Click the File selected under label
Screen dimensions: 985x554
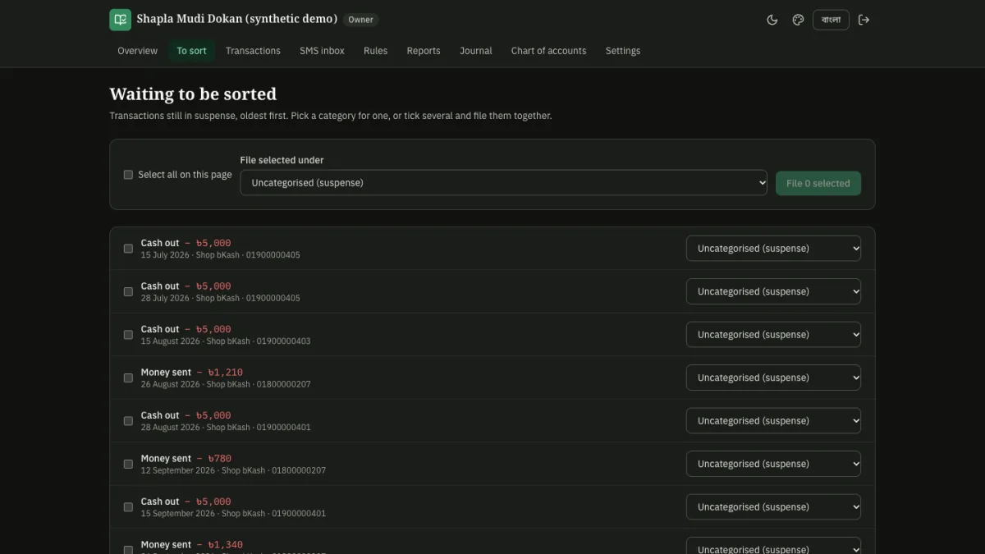click(282, 160)
